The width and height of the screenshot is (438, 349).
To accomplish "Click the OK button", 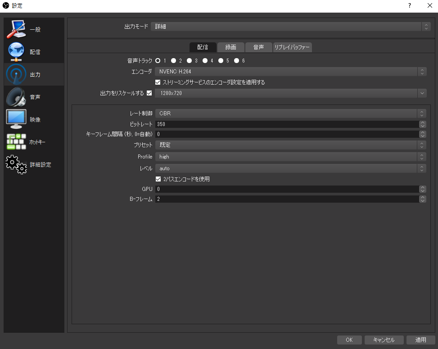I will point(349,340).
